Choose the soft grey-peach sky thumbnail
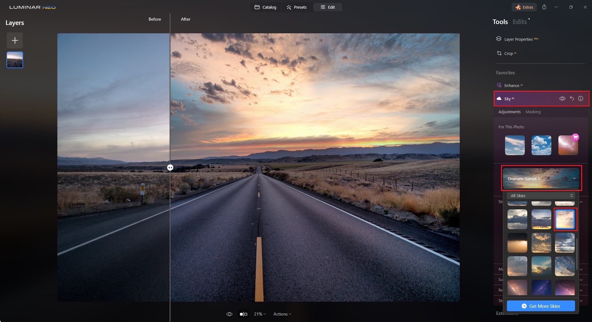Image resolution: width=592 pixels, height=322 pixels. coord(517,266)
